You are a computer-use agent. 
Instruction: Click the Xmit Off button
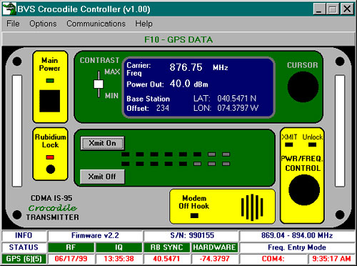pyautogui.click(x=102, y=177)
